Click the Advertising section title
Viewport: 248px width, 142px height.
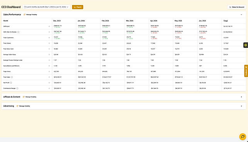click(8, 106)
